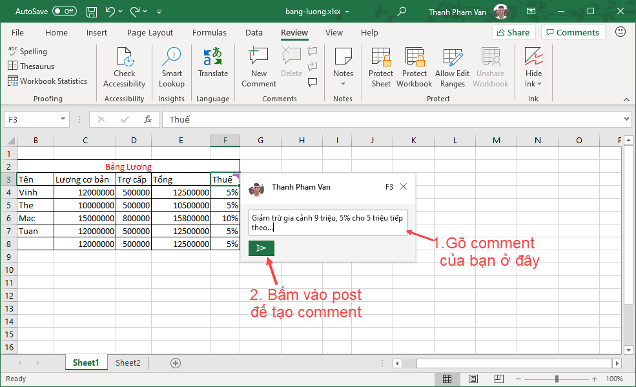Screen dimensions: 636x387
Task: Click the Redo arrow icon
Action: click(135, 12)
